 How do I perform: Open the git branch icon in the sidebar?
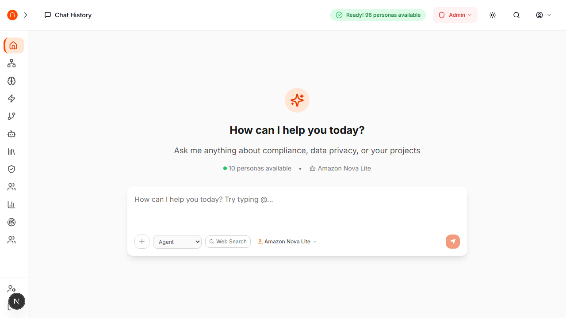(11, 116)
